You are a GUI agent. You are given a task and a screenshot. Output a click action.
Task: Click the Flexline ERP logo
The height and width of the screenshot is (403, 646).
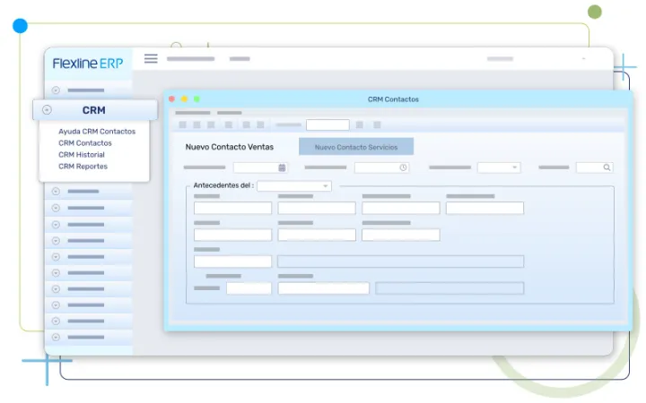(87, 63)
